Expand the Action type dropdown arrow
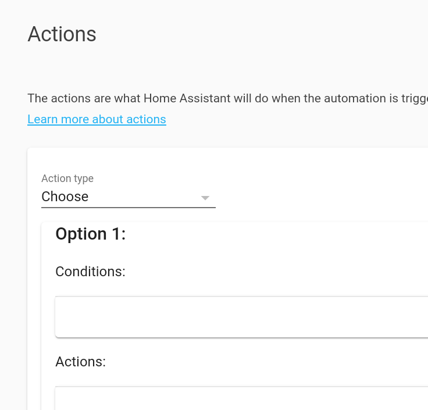 (205, 198)
